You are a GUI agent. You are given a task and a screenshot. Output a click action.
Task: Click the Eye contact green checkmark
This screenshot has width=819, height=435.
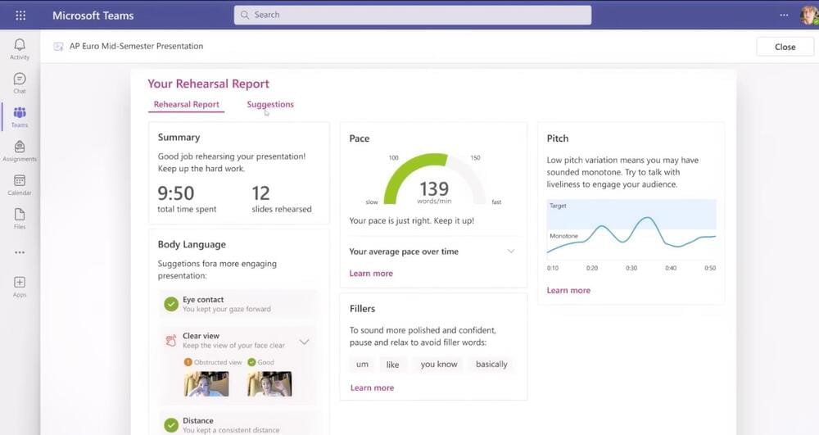(171, 304)
